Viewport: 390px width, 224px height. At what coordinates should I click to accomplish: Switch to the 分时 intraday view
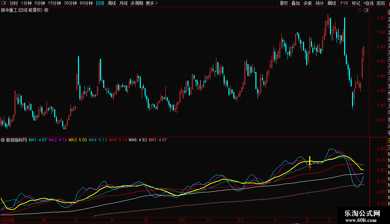tap(14, 3)
